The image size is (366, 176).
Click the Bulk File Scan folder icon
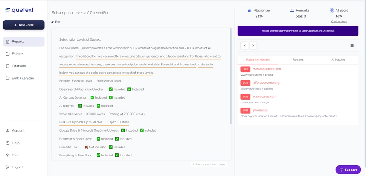[8, 78]
